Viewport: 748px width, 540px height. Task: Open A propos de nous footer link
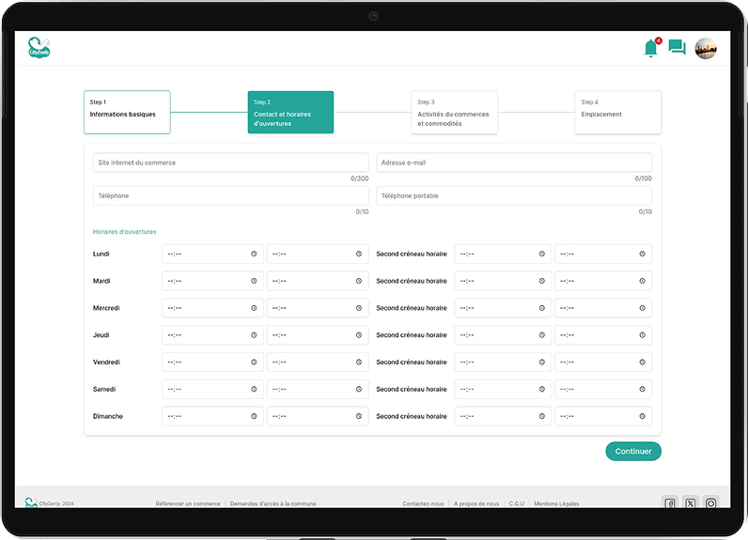[x=476, y=503]
